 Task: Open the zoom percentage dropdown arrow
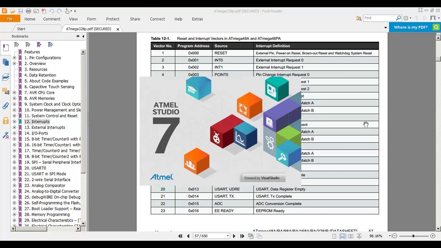[x=390, y=236]
